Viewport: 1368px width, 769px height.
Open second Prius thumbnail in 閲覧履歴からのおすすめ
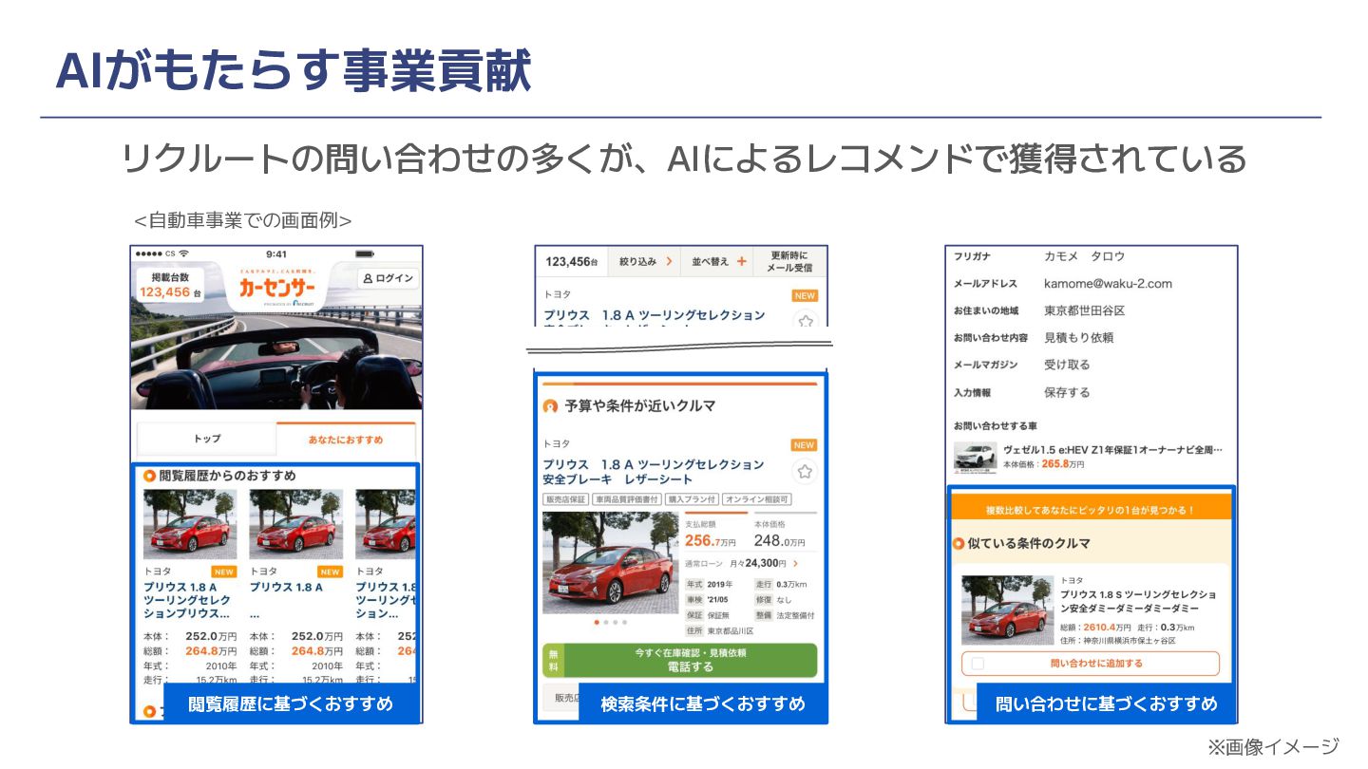click(296, 524)
